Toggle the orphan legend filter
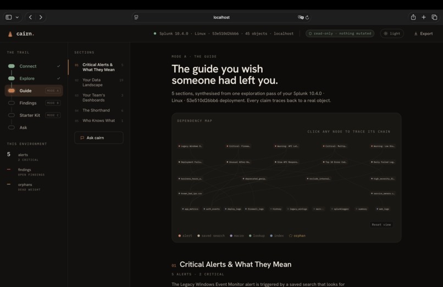The width and height of the screenshot is (443, 287). 297,235
